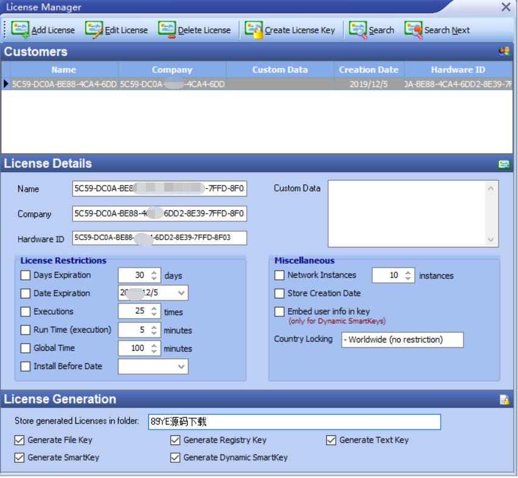Click the Store generated Licenses folder field
The width and height of the screenshot is (518, 478).
point(293,422)
